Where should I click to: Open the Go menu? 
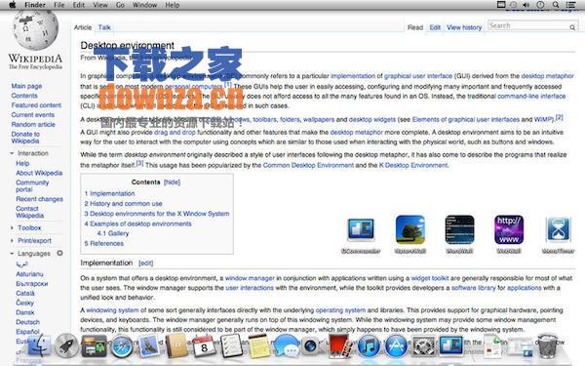coord(120,5)
